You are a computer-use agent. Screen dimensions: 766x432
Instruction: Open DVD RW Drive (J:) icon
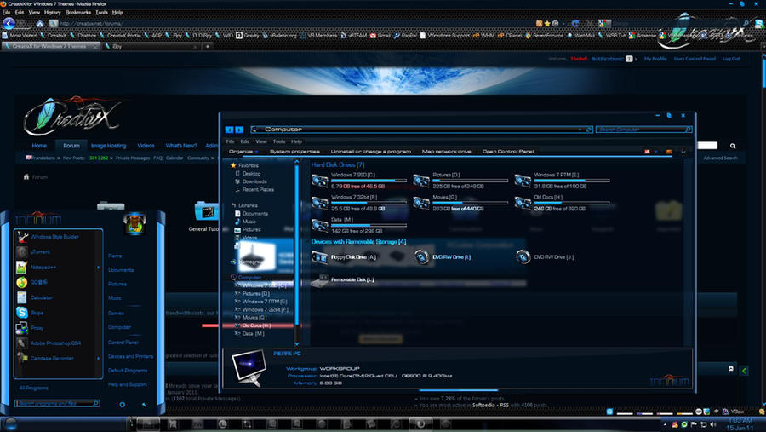(x=523, y=256)
